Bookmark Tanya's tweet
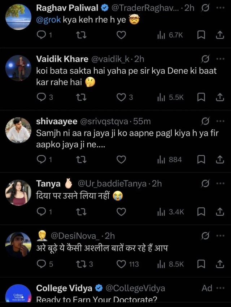 [x=201, y=211]
